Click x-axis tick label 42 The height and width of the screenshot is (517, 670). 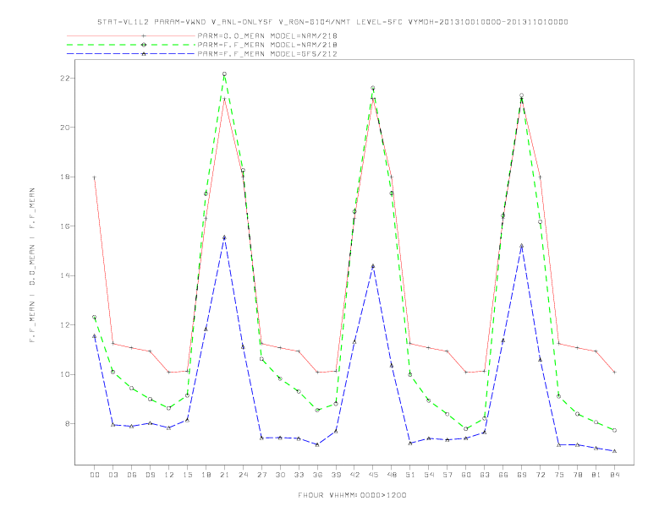click(x=354, y=475)
